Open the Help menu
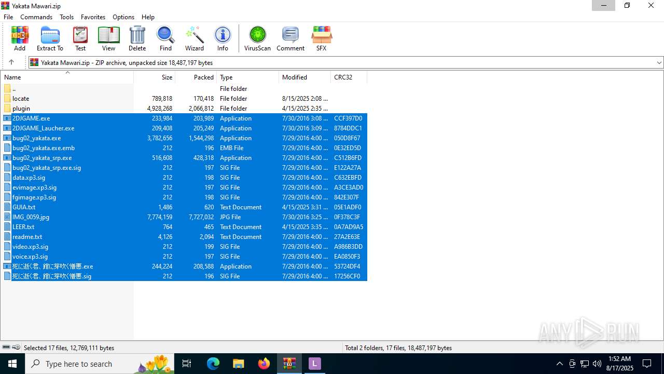Image resolution: width=664 pixels, height=374 pixels. click(148, 17)
